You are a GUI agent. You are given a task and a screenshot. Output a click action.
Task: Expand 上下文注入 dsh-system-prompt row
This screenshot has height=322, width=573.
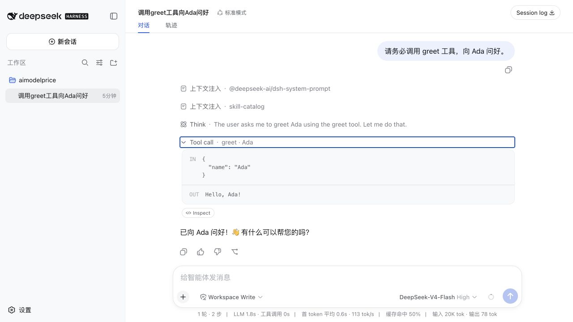347,89
